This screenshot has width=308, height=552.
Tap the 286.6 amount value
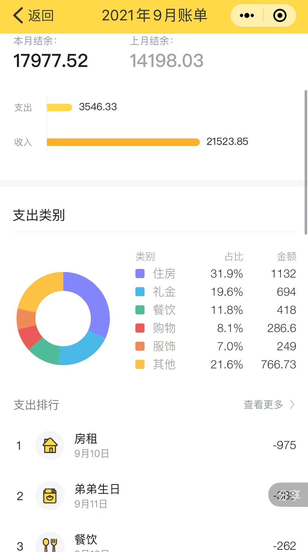pos(281,328)
